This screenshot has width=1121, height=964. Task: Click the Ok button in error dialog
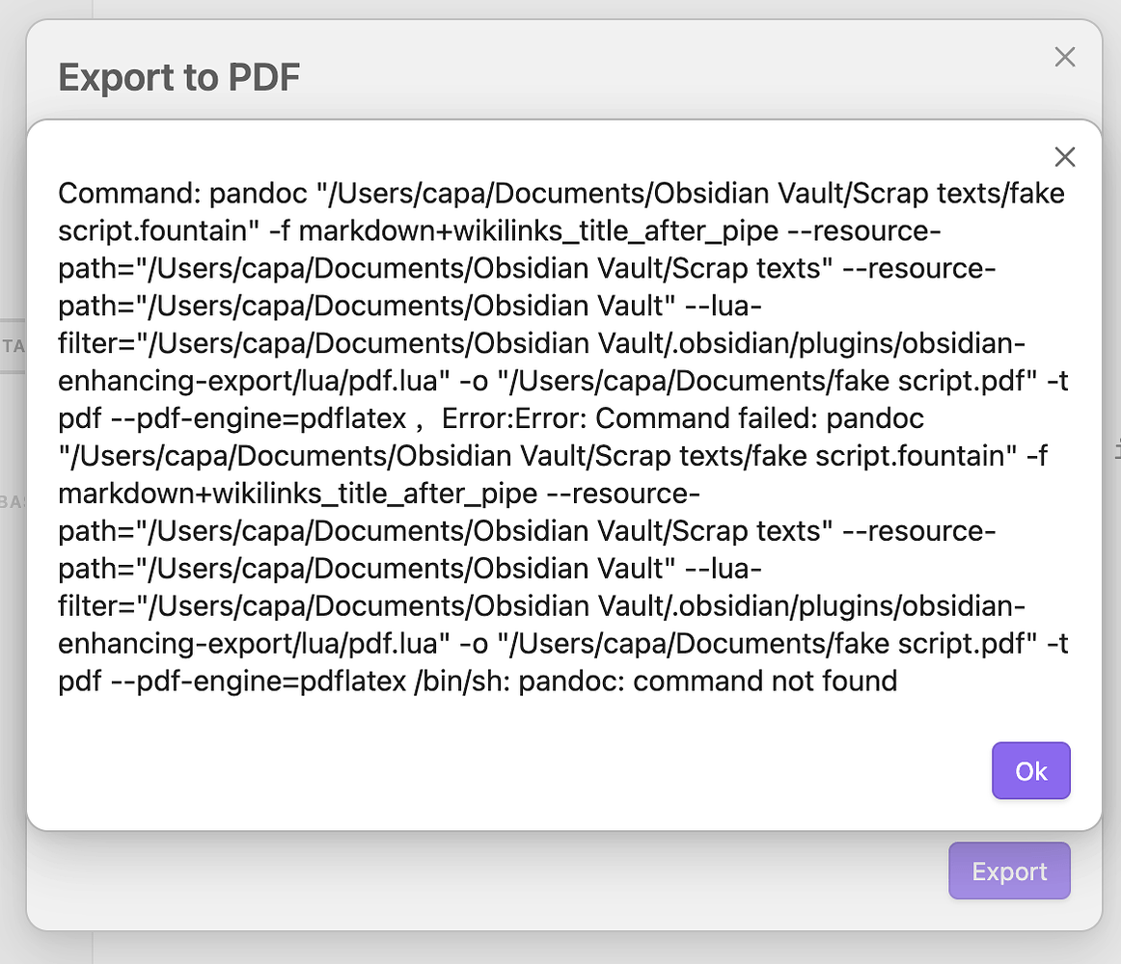[1030, 770]
